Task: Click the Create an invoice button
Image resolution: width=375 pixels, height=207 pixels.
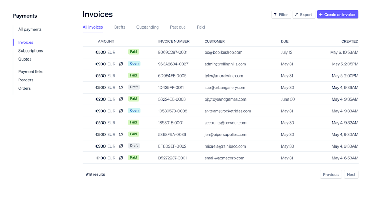Action: [337, 14]
